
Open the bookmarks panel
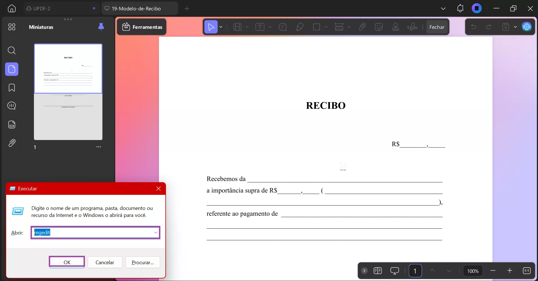[x=11, y=88]
